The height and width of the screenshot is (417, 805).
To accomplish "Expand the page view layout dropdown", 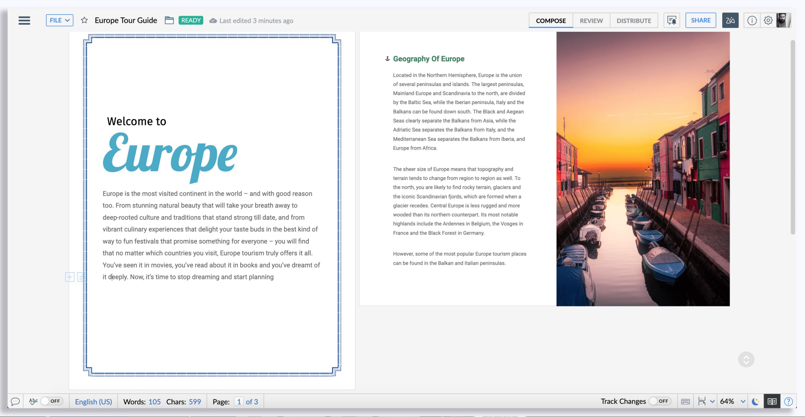I will pyautogui.click(x=712, y=401).
